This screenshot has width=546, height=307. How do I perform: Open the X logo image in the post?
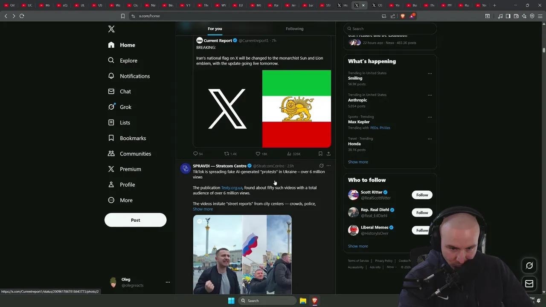(x=227, y=109)
